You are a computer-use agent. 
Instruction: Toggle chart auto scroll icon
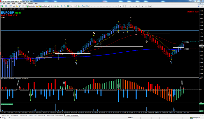pos(72,6)
